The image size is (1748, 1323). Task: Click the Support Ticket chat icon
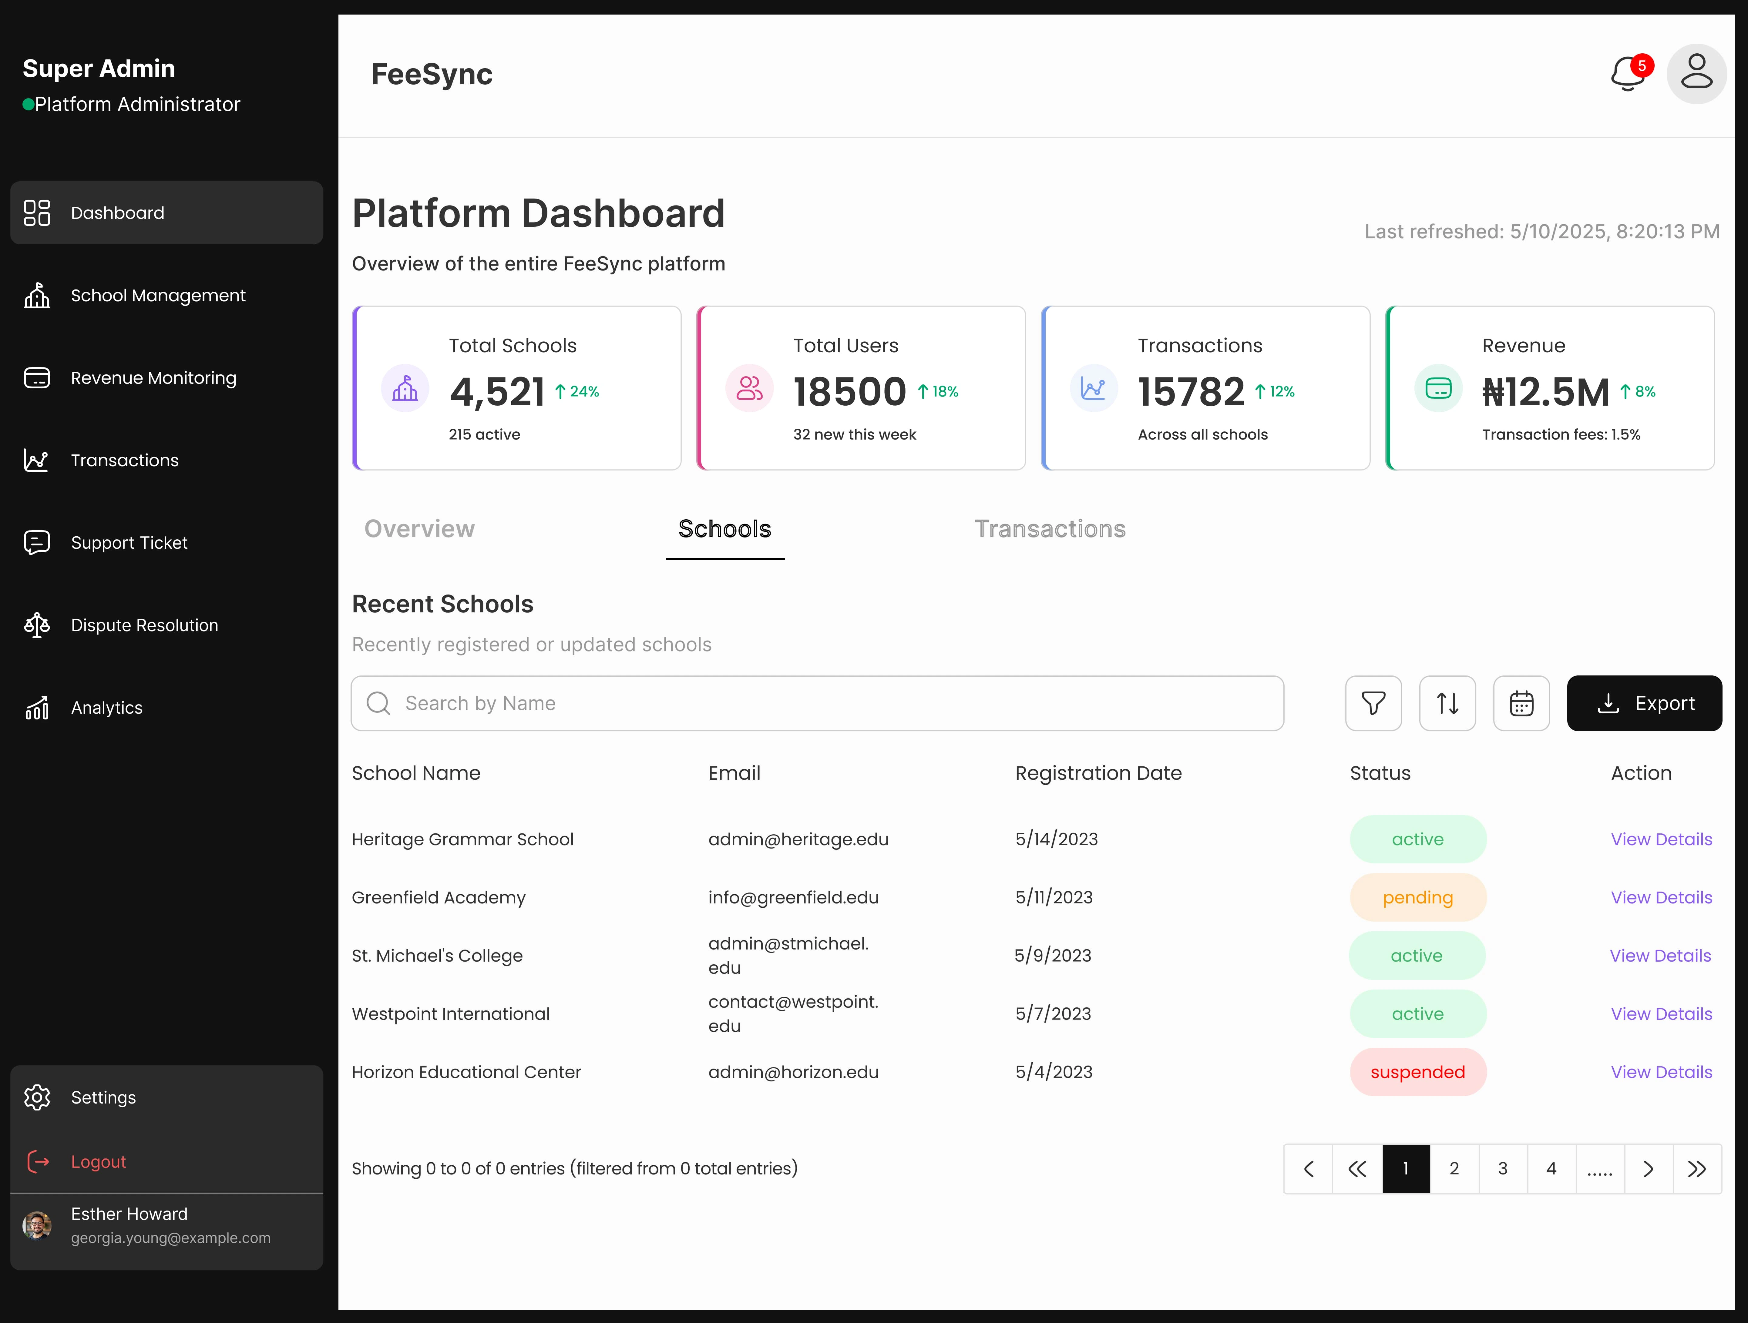point(37,543)
